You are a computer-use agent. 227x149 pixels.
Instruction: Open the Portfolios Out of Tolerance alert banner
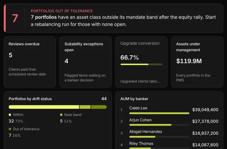click(x=113, y=18)
